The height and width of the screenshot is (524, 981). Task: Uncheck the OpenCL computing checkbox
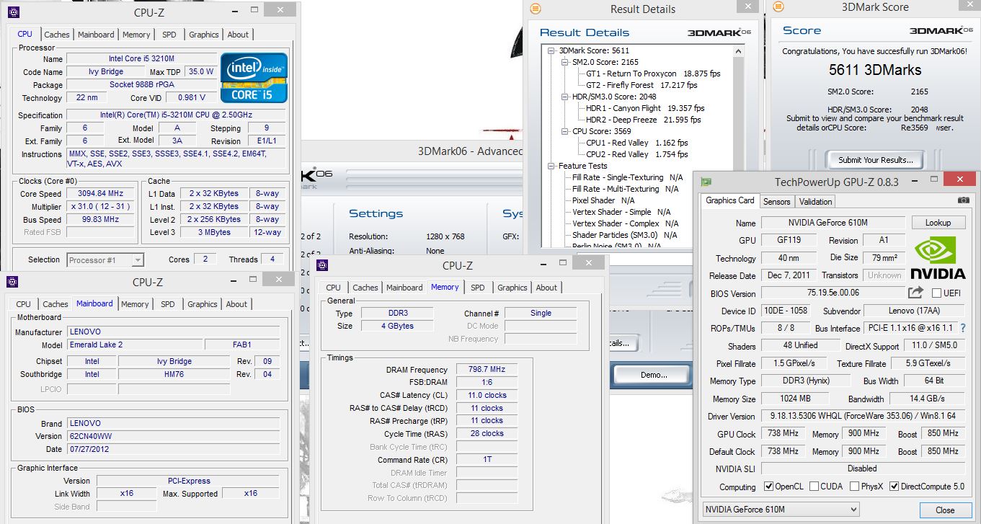(768, 487)
